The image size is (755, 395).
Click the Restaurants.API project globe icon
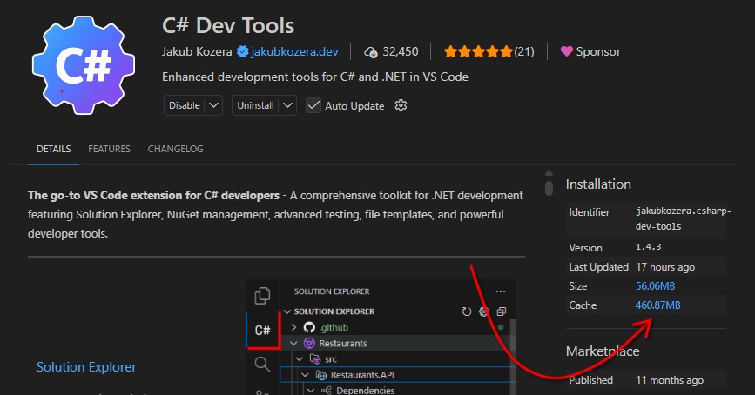click(320, 375)
